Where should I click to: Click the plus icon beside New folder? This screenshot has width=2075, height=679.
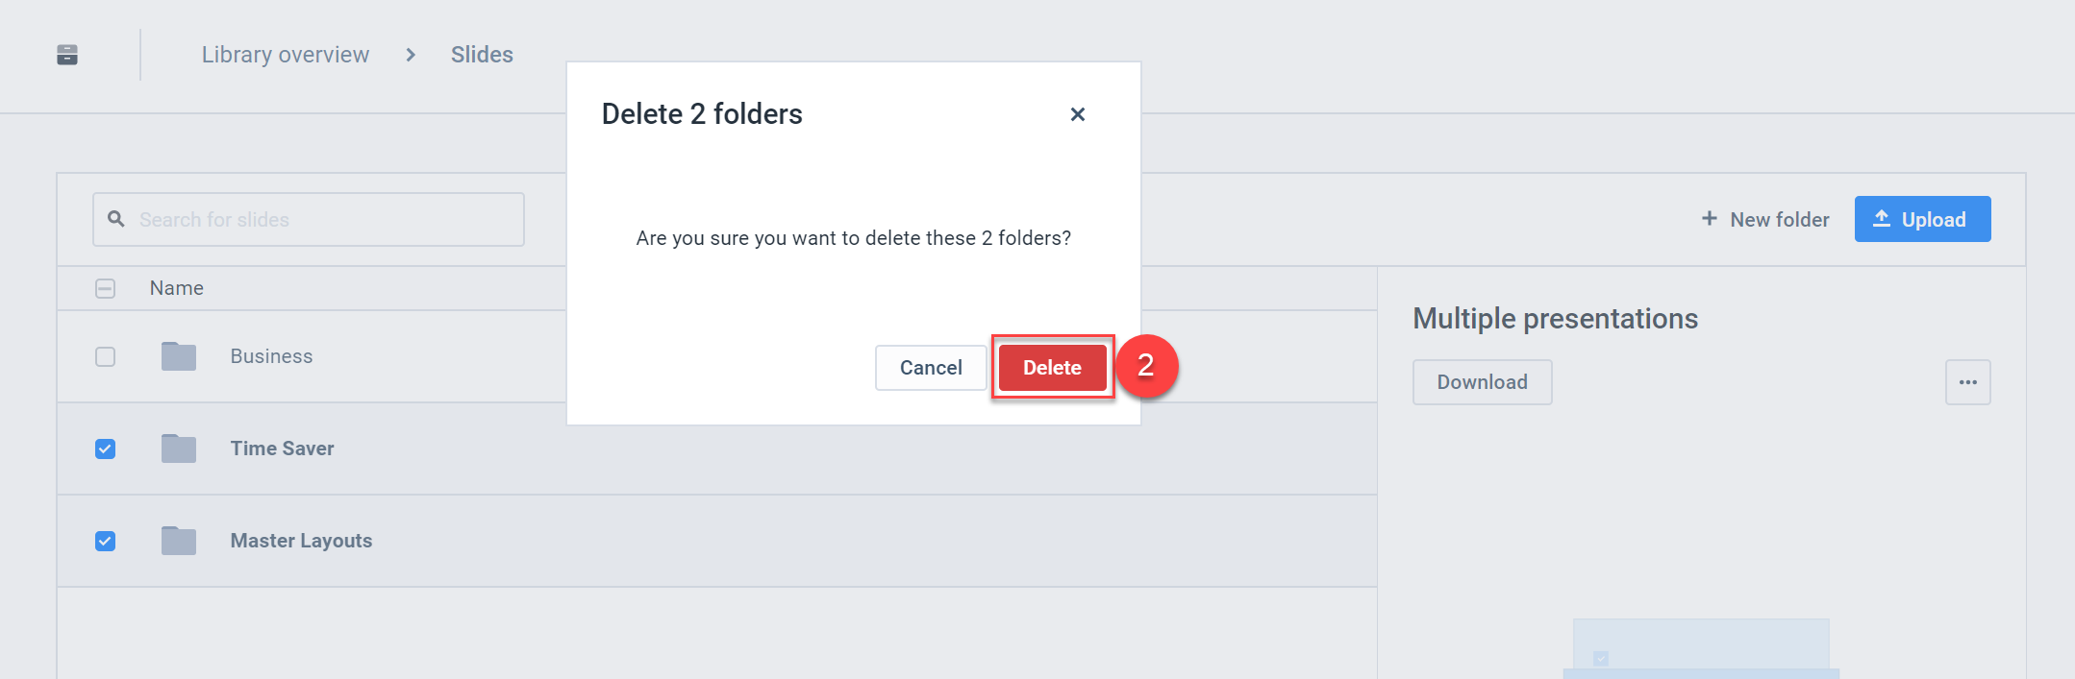1710,219
